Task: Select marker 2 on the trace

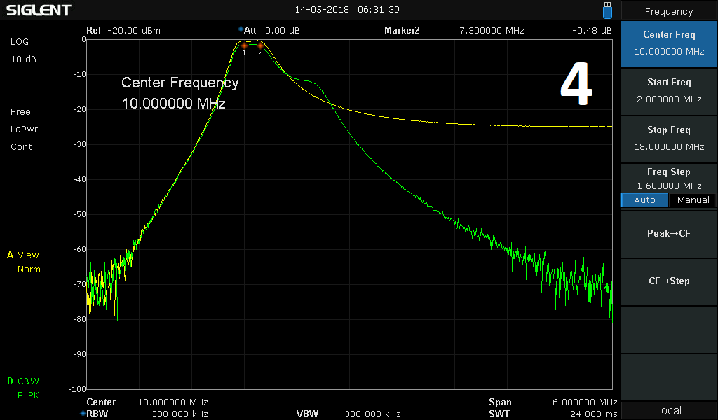Action: [x=260, y=46]
